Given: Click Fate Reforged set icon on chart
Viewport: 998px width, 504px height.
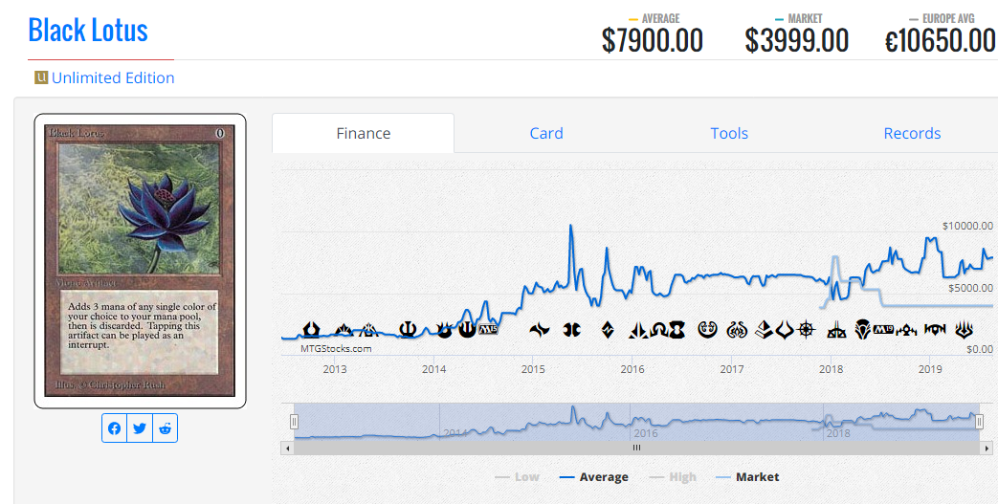Looking at the screenshot, I should coord(540,330).
